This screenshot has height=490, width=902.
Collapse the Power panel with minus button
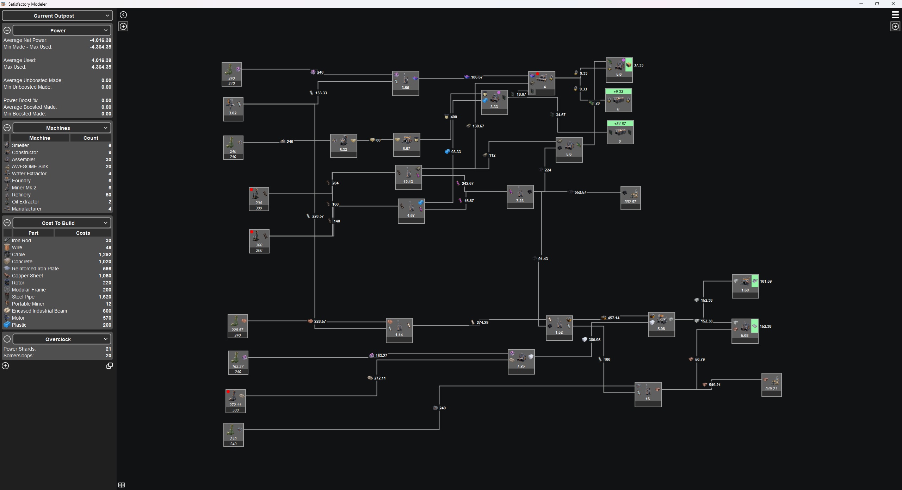[x=7, y=30]
